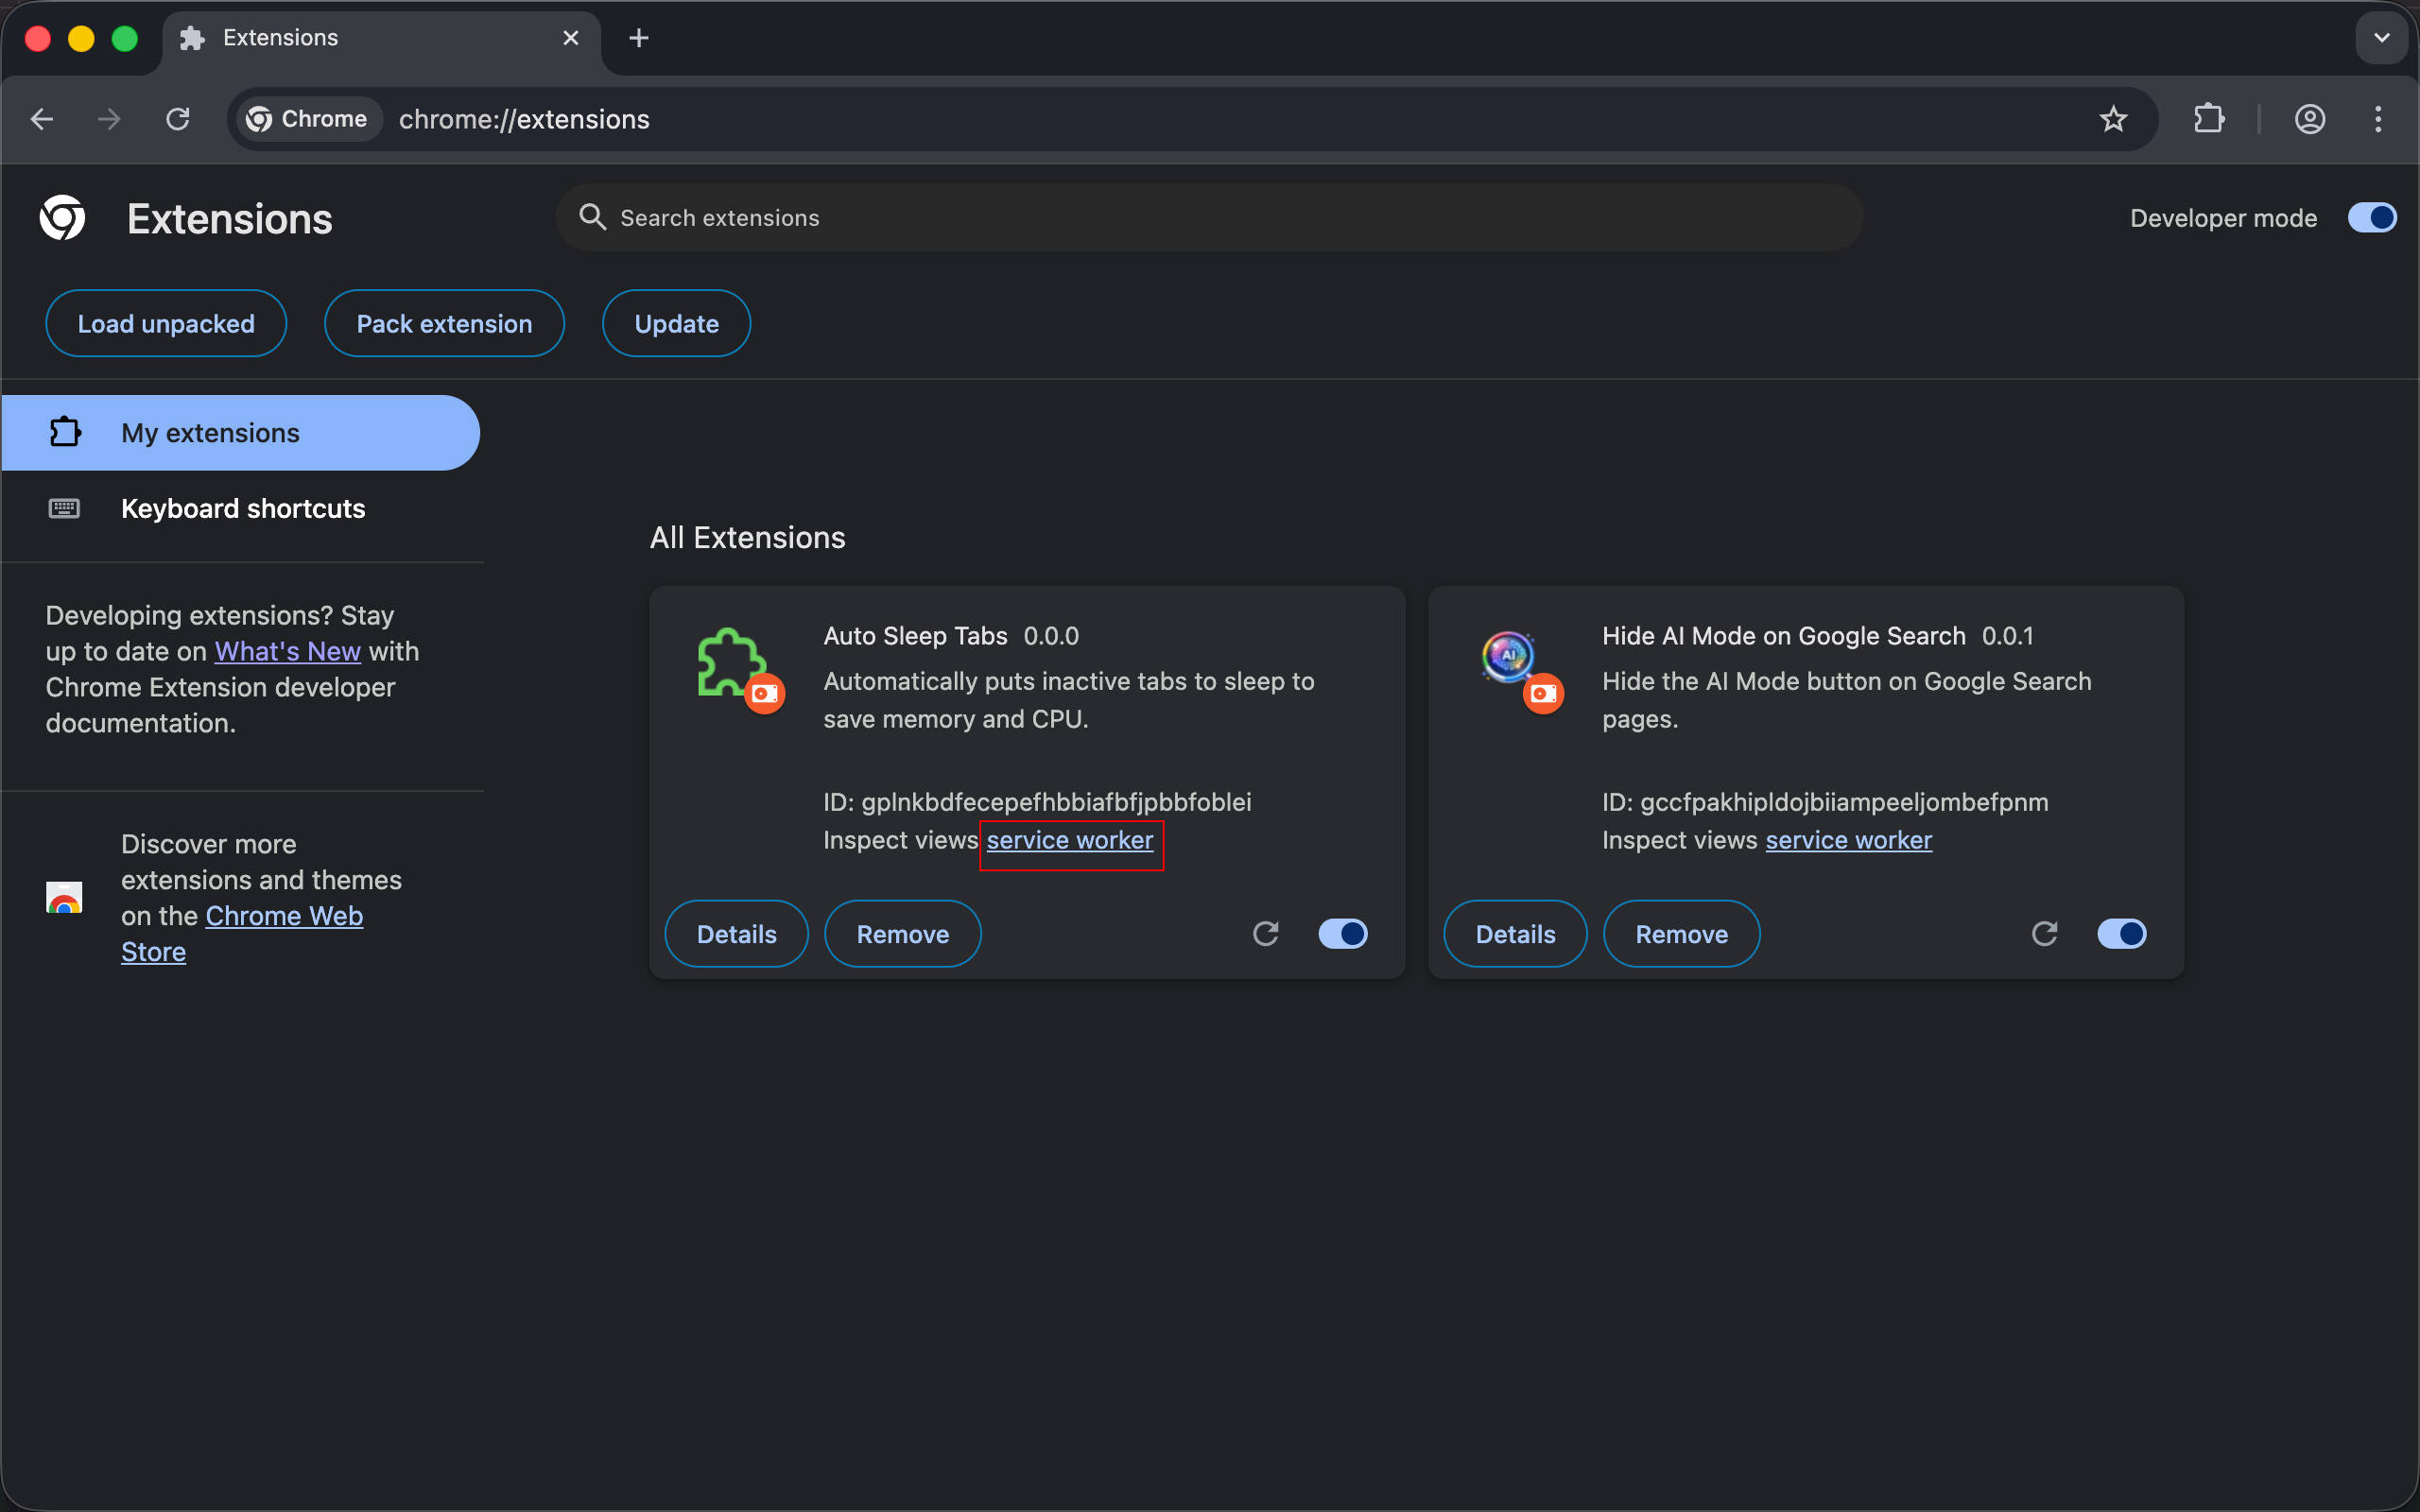Disable Developer mode
Viewport: 2420px width, 1512px height.
tap(2371, 217)
